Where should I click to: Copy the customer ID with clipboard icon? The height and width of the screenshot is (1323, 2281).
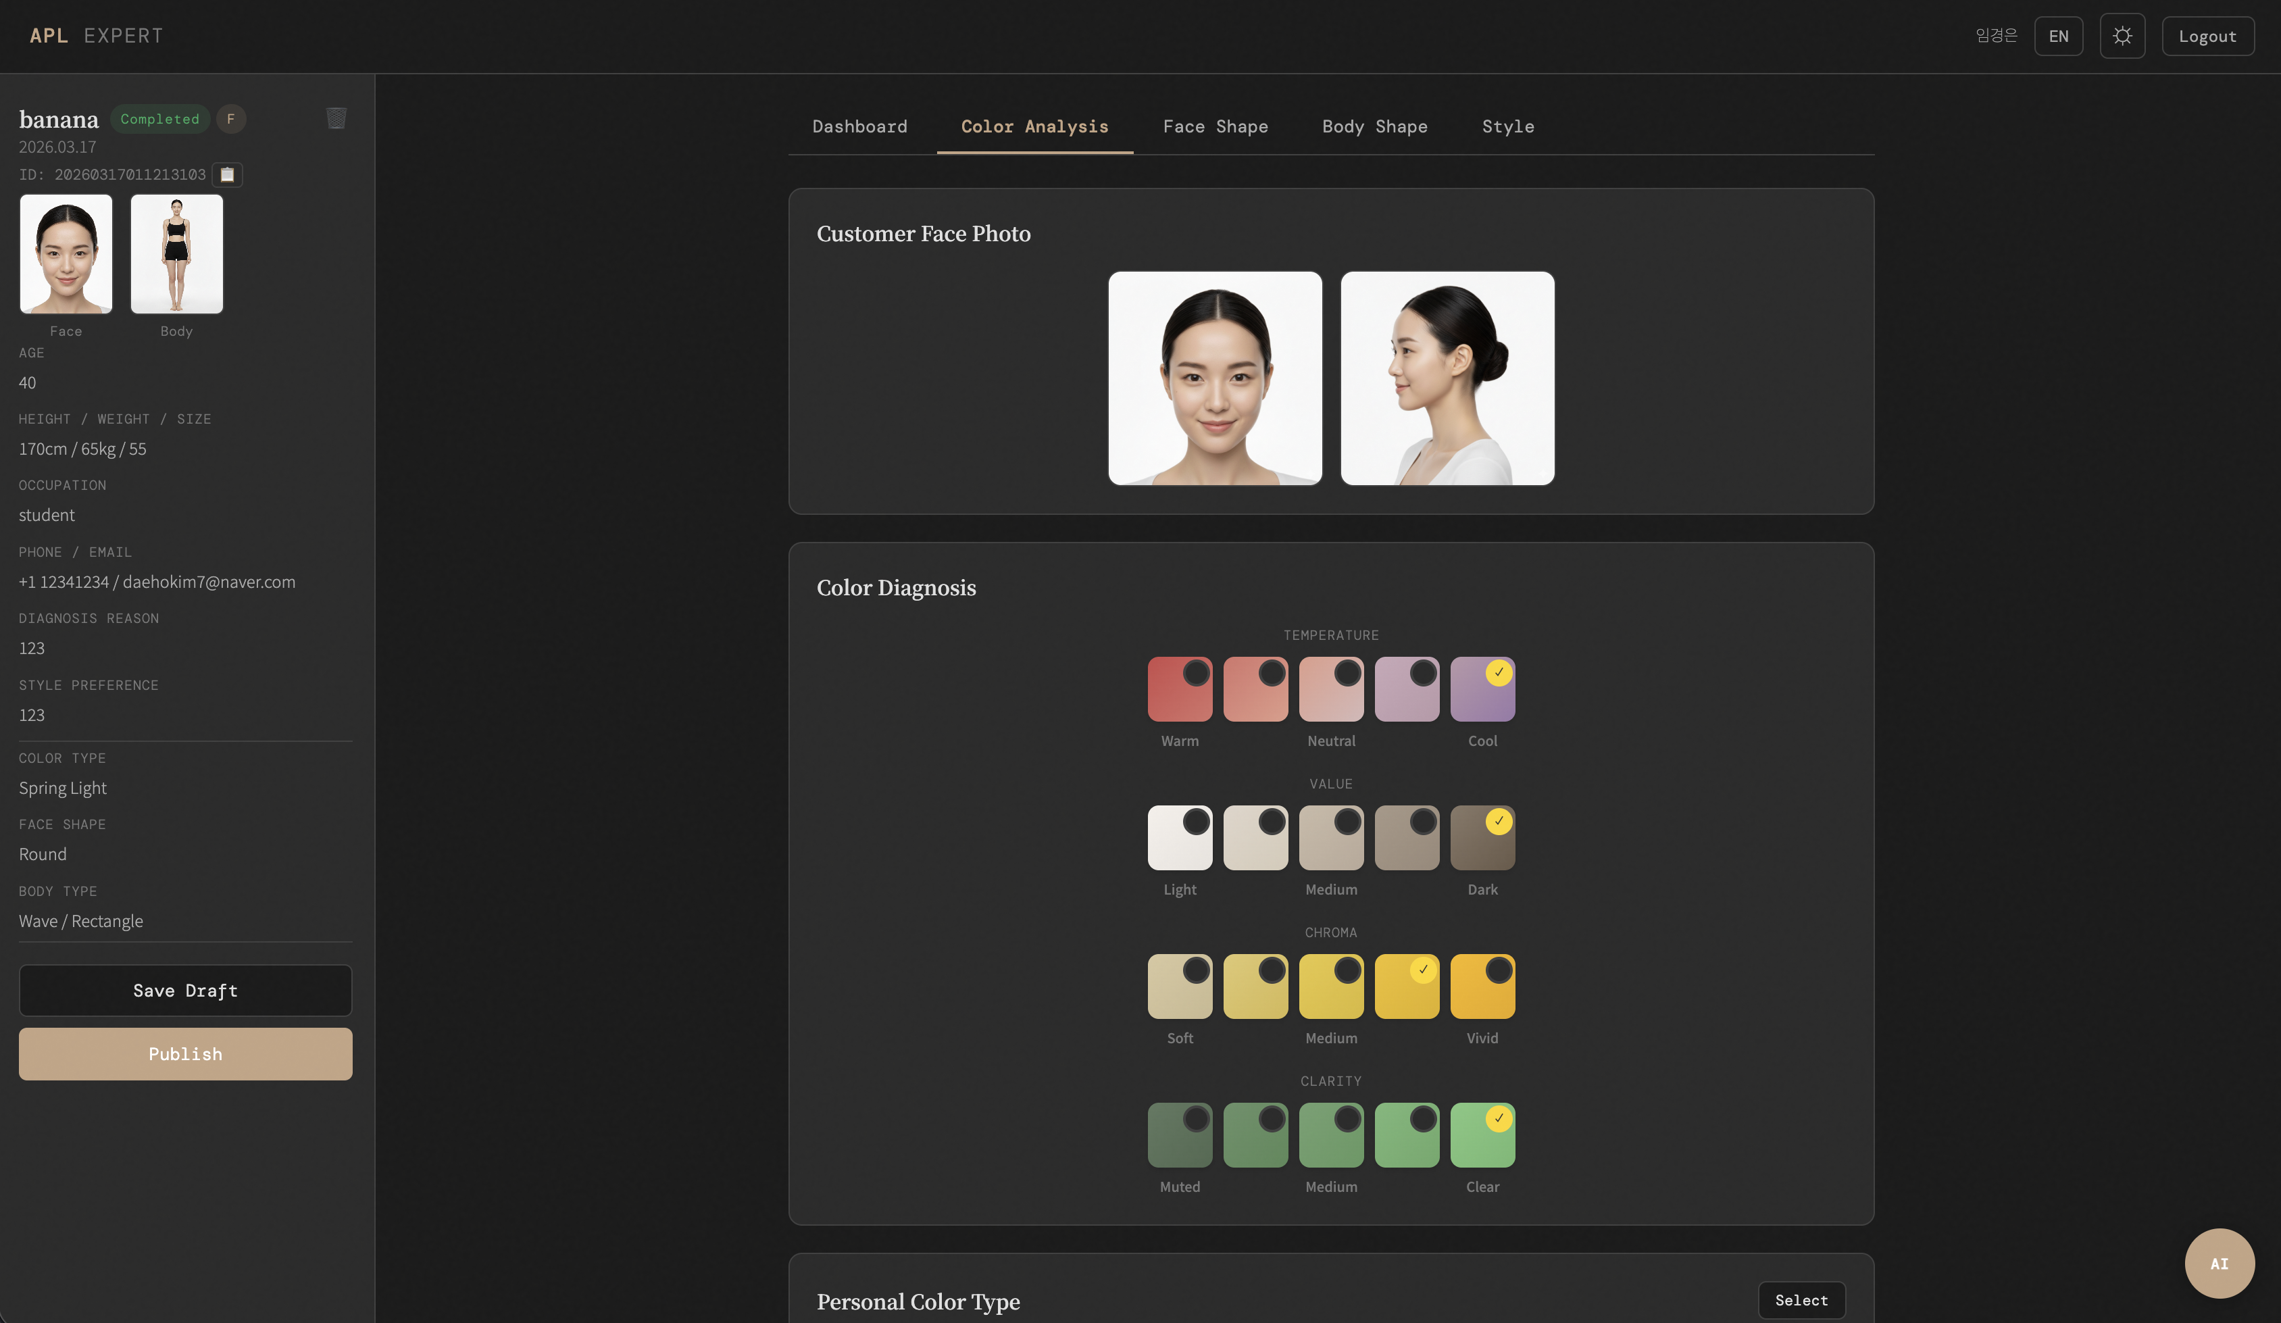point(227,174)
